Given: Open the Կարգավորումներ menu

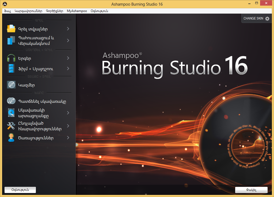Looking at the screenshot, I should click(28, 11).
